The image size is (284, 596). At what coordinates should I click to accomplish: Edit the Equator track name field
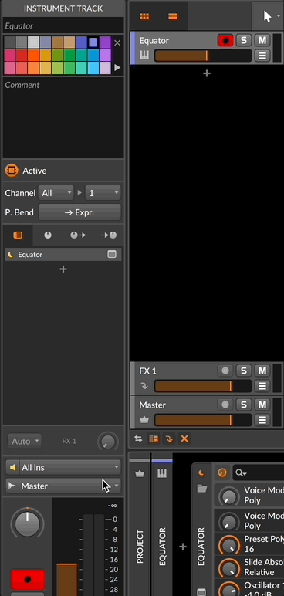[63, 25]
